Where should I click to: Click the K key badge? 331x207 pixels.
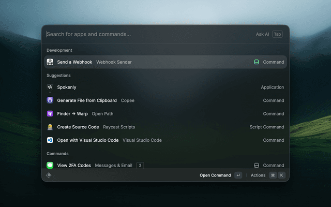(281, 175)
